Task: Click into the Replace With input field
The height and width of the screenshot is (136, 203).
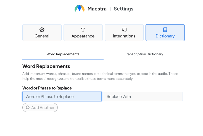Action: [143, 97]
